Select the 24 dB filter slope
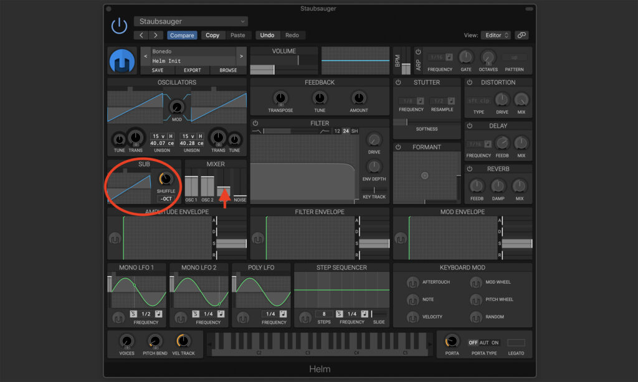The width and height of the screenshot is (638, 382). [x=346, y=131]
